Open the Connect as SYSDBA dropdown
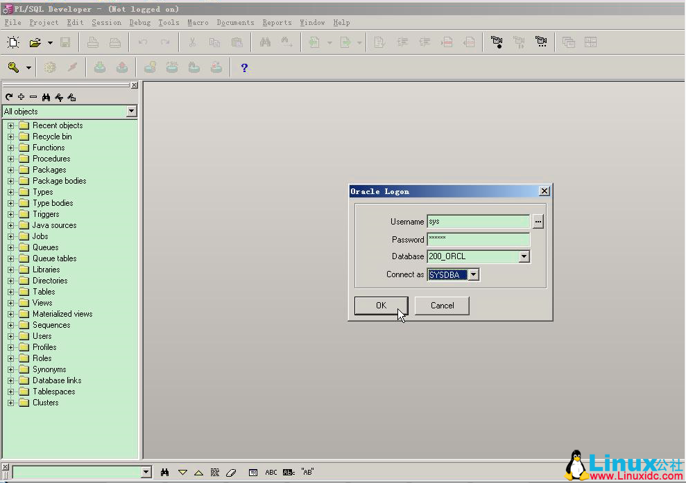Image resolution: width=686 pixels, height=483 pixels. click(473, 275)
